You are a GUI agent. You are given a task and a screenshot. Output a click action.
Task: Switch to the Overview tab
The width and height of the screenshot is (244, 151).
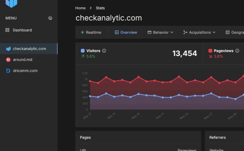coord(126,32)
